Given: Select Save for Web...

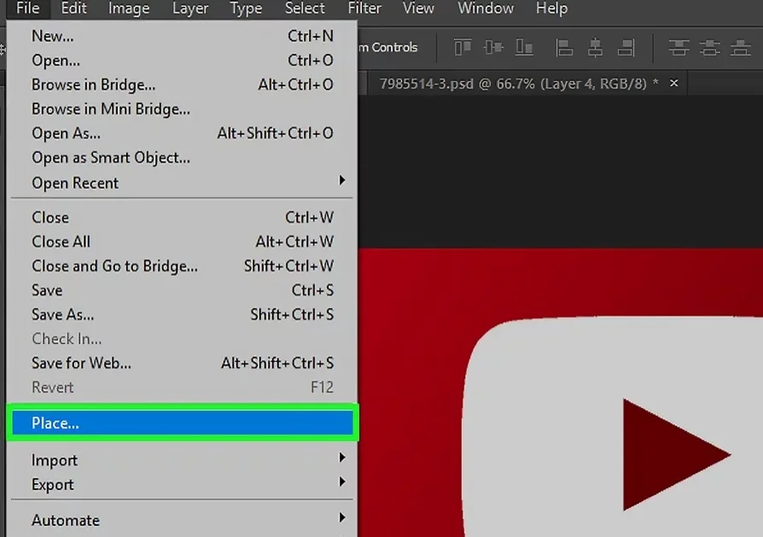Looking at the screenshot, I should click(x=183, y=363).
